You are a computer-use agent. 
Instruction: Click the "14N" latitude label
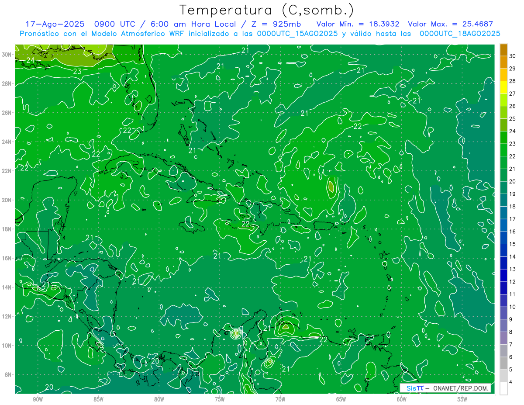tap(6, 287)
